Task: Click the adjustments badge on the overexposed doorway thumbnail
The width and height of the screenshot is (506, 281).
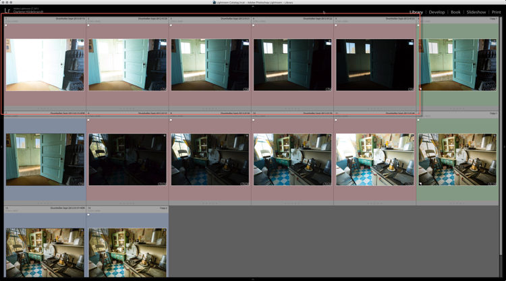Action: tap(81, 89)
